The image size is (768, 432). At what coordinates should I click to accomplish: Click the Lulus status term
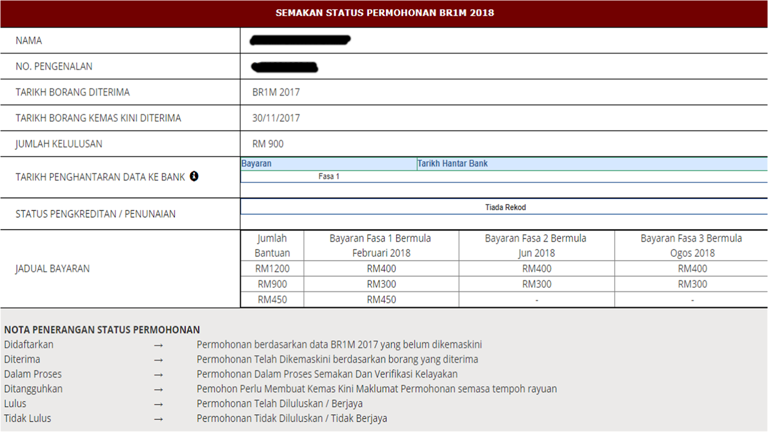click(15, 404)
